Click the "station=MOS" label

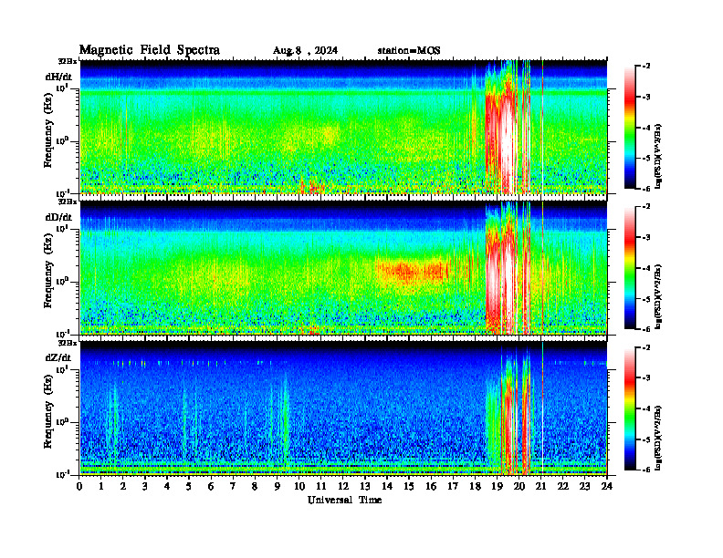(409, 51)
